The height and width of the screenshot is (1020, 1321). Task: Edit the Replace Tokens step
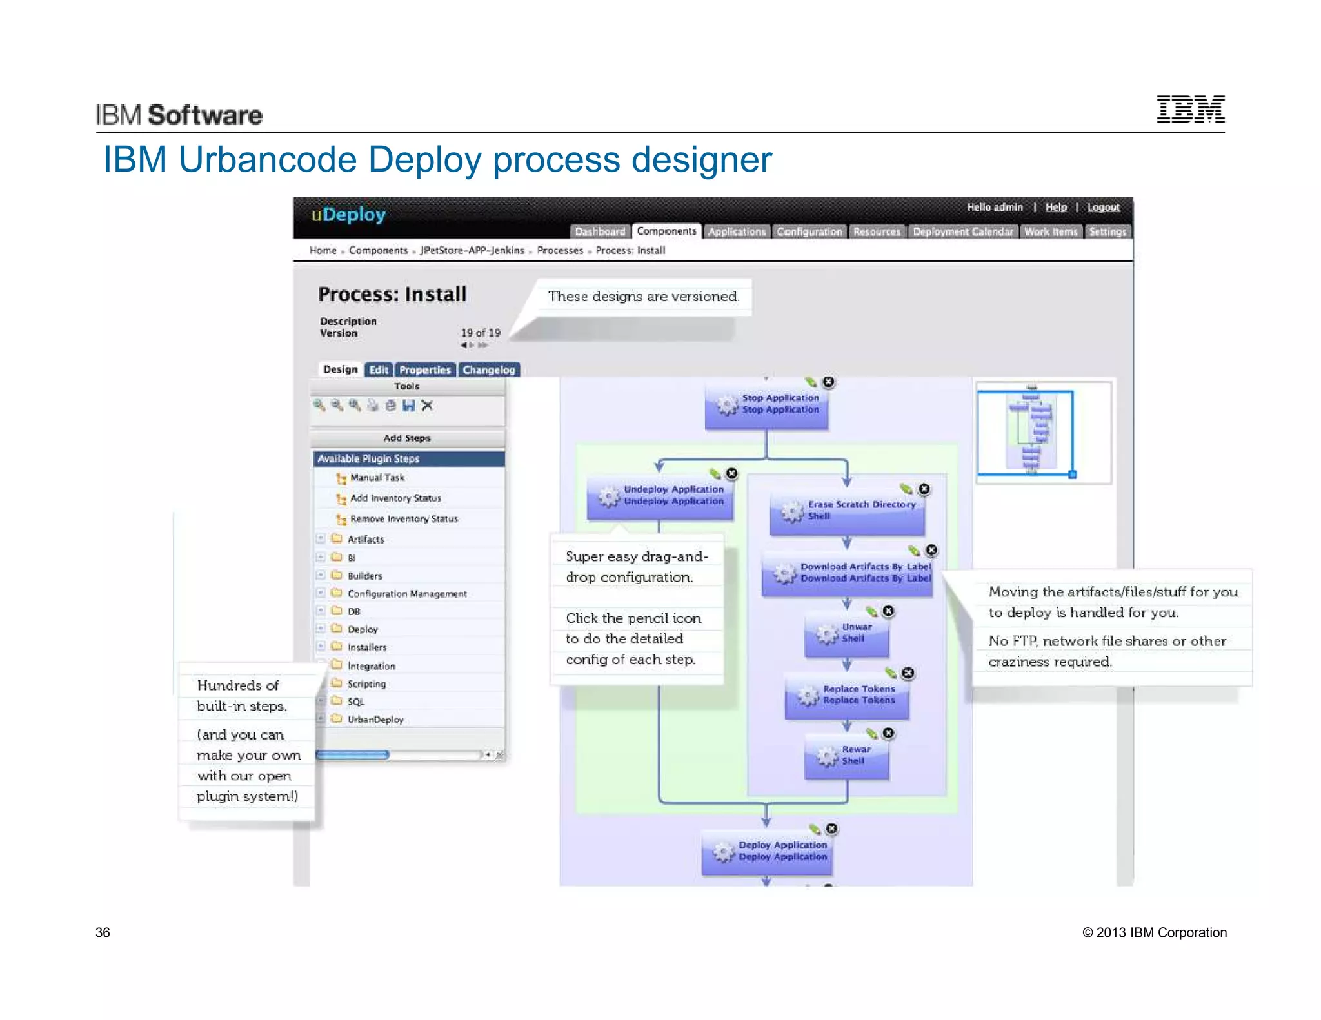click(x=891, y=673)
